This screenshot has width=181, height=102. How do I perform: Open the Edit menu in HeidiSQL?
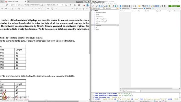coord(95,4)
